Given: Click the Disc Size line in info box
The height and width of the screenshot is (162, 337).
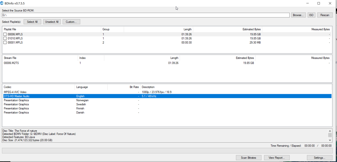Looking at the screenshot, I should click(27, 140).
